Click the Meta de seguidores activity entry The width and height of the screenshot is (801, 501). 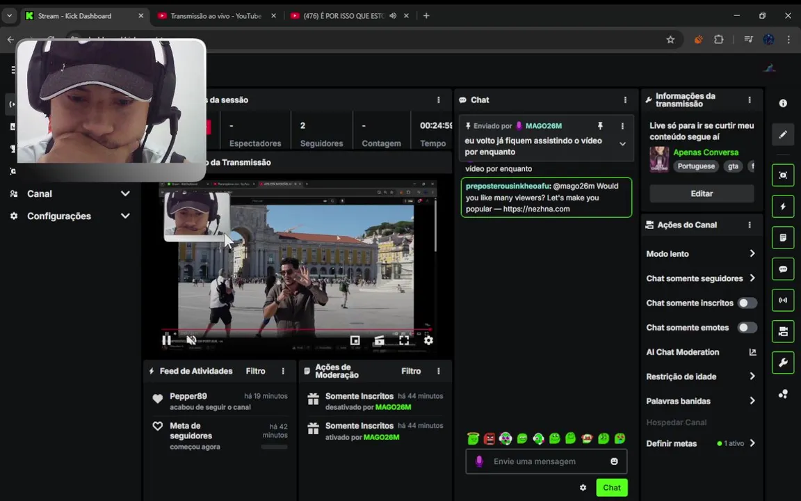220,436
